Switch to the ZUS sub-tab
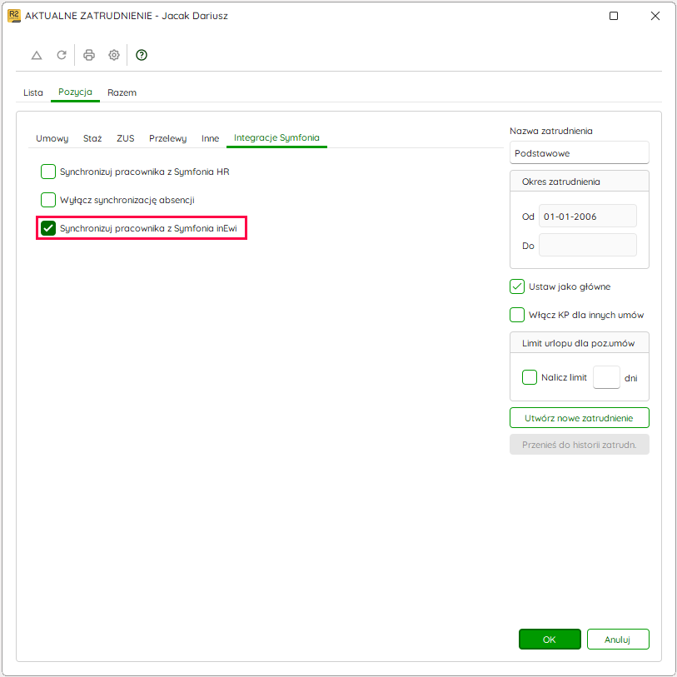Screen dimensions: 677x677 126,138
